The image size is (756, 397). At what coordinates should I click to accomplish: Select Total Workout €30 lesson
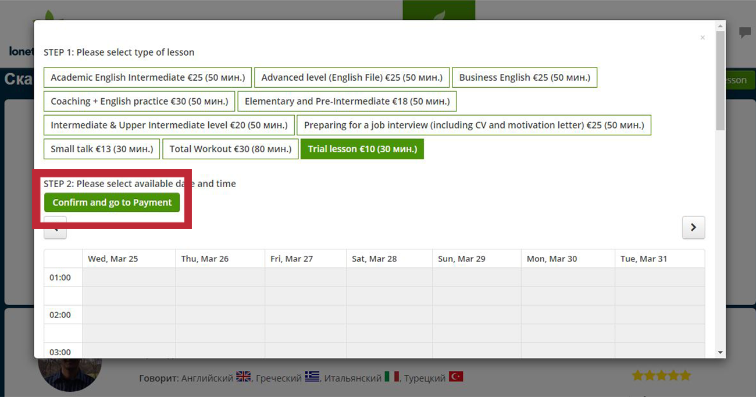coord(230,149)
